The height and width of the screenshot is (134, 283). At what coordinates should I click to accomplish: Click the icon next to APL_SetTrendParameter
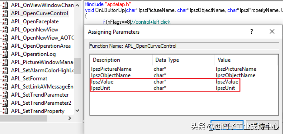coord(5,95)
